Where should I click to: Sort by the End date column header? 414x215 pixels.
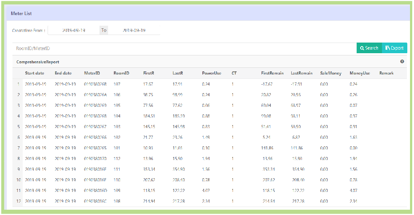pyautogui.click(x=63, y=73)
